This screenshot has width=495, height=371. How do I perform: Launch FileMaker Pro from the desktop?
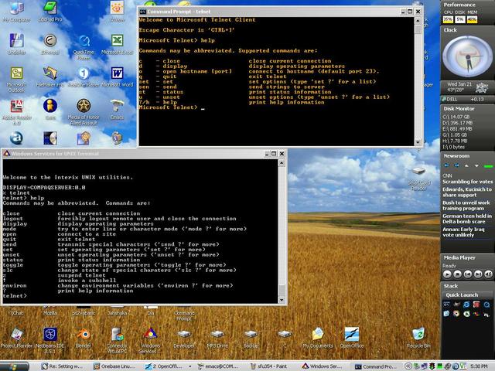(49, 77)
